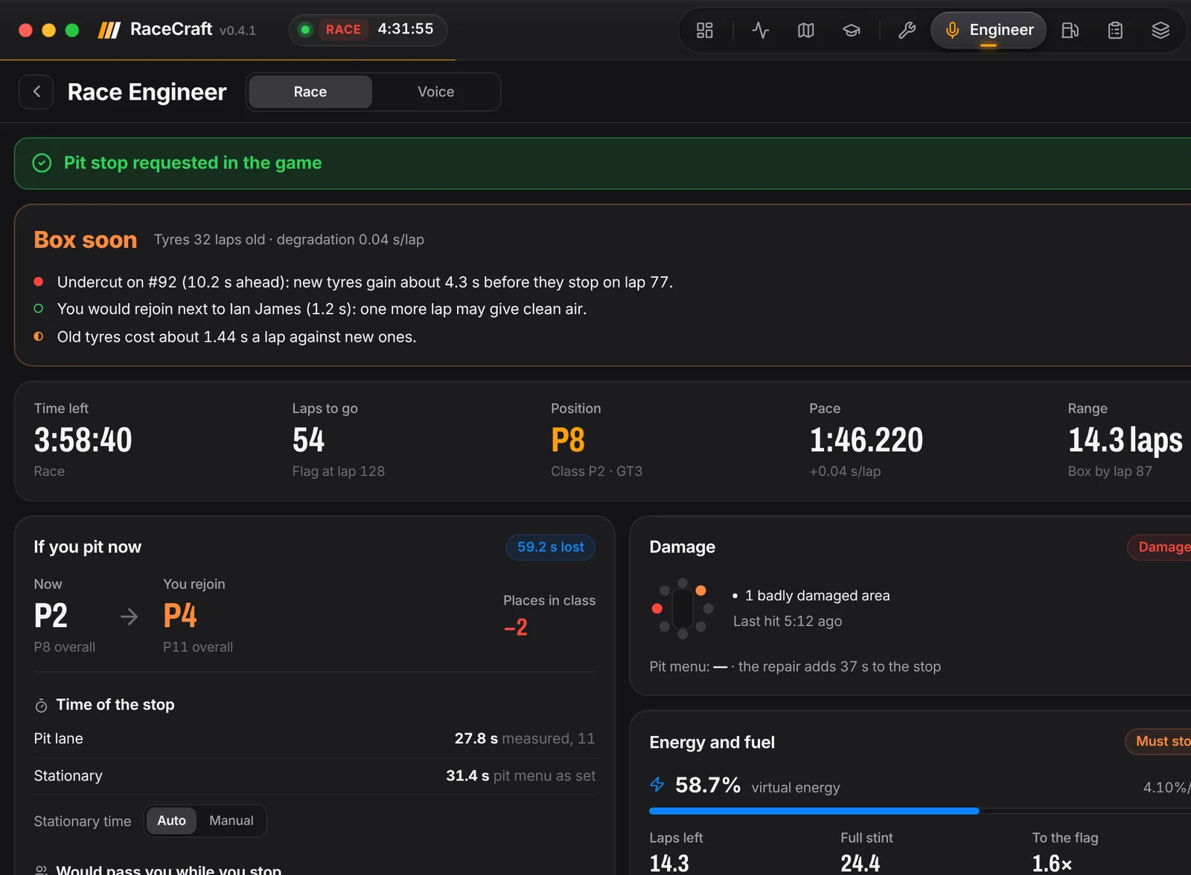Set stationary time to Manual
This screenshot has height=875, width=1191.
coord(231,821)
